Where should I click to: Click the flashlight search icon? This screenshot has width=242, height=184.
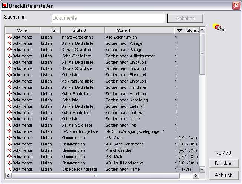click(x=218, y=27)
